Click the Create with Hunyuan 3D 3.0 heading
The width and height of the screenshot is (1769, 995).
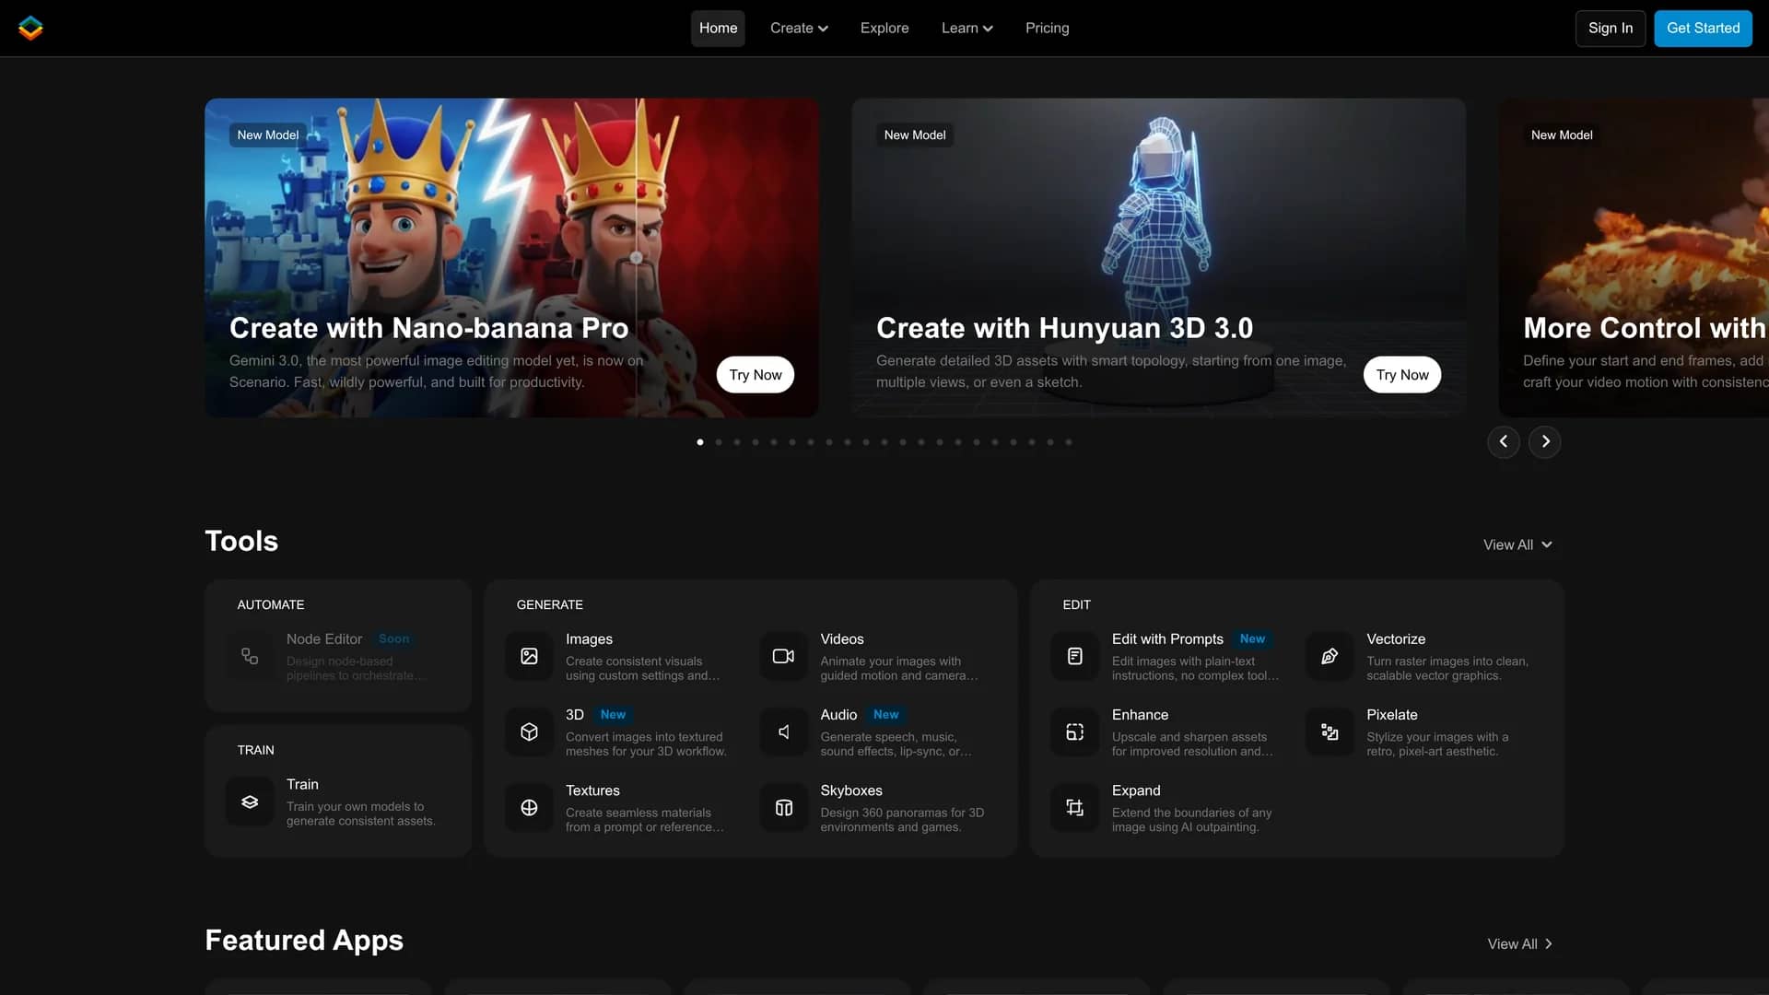[1064, 328]
